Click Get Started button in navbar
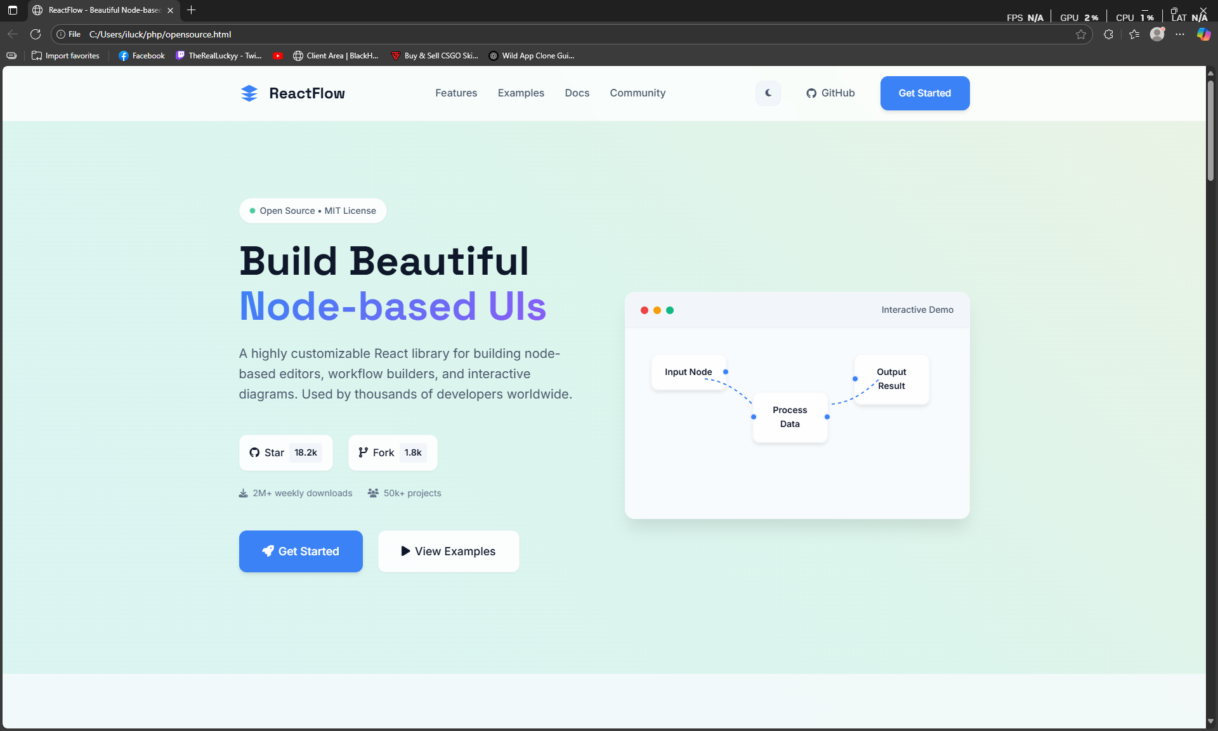Viewport: 1218px width, 731px height. [x=924, y=93]
